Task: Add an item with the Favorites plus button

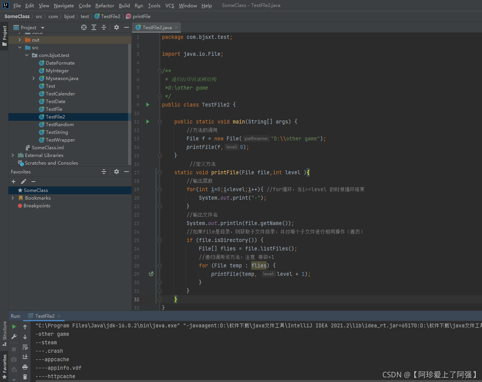Action: click(13, 181)
